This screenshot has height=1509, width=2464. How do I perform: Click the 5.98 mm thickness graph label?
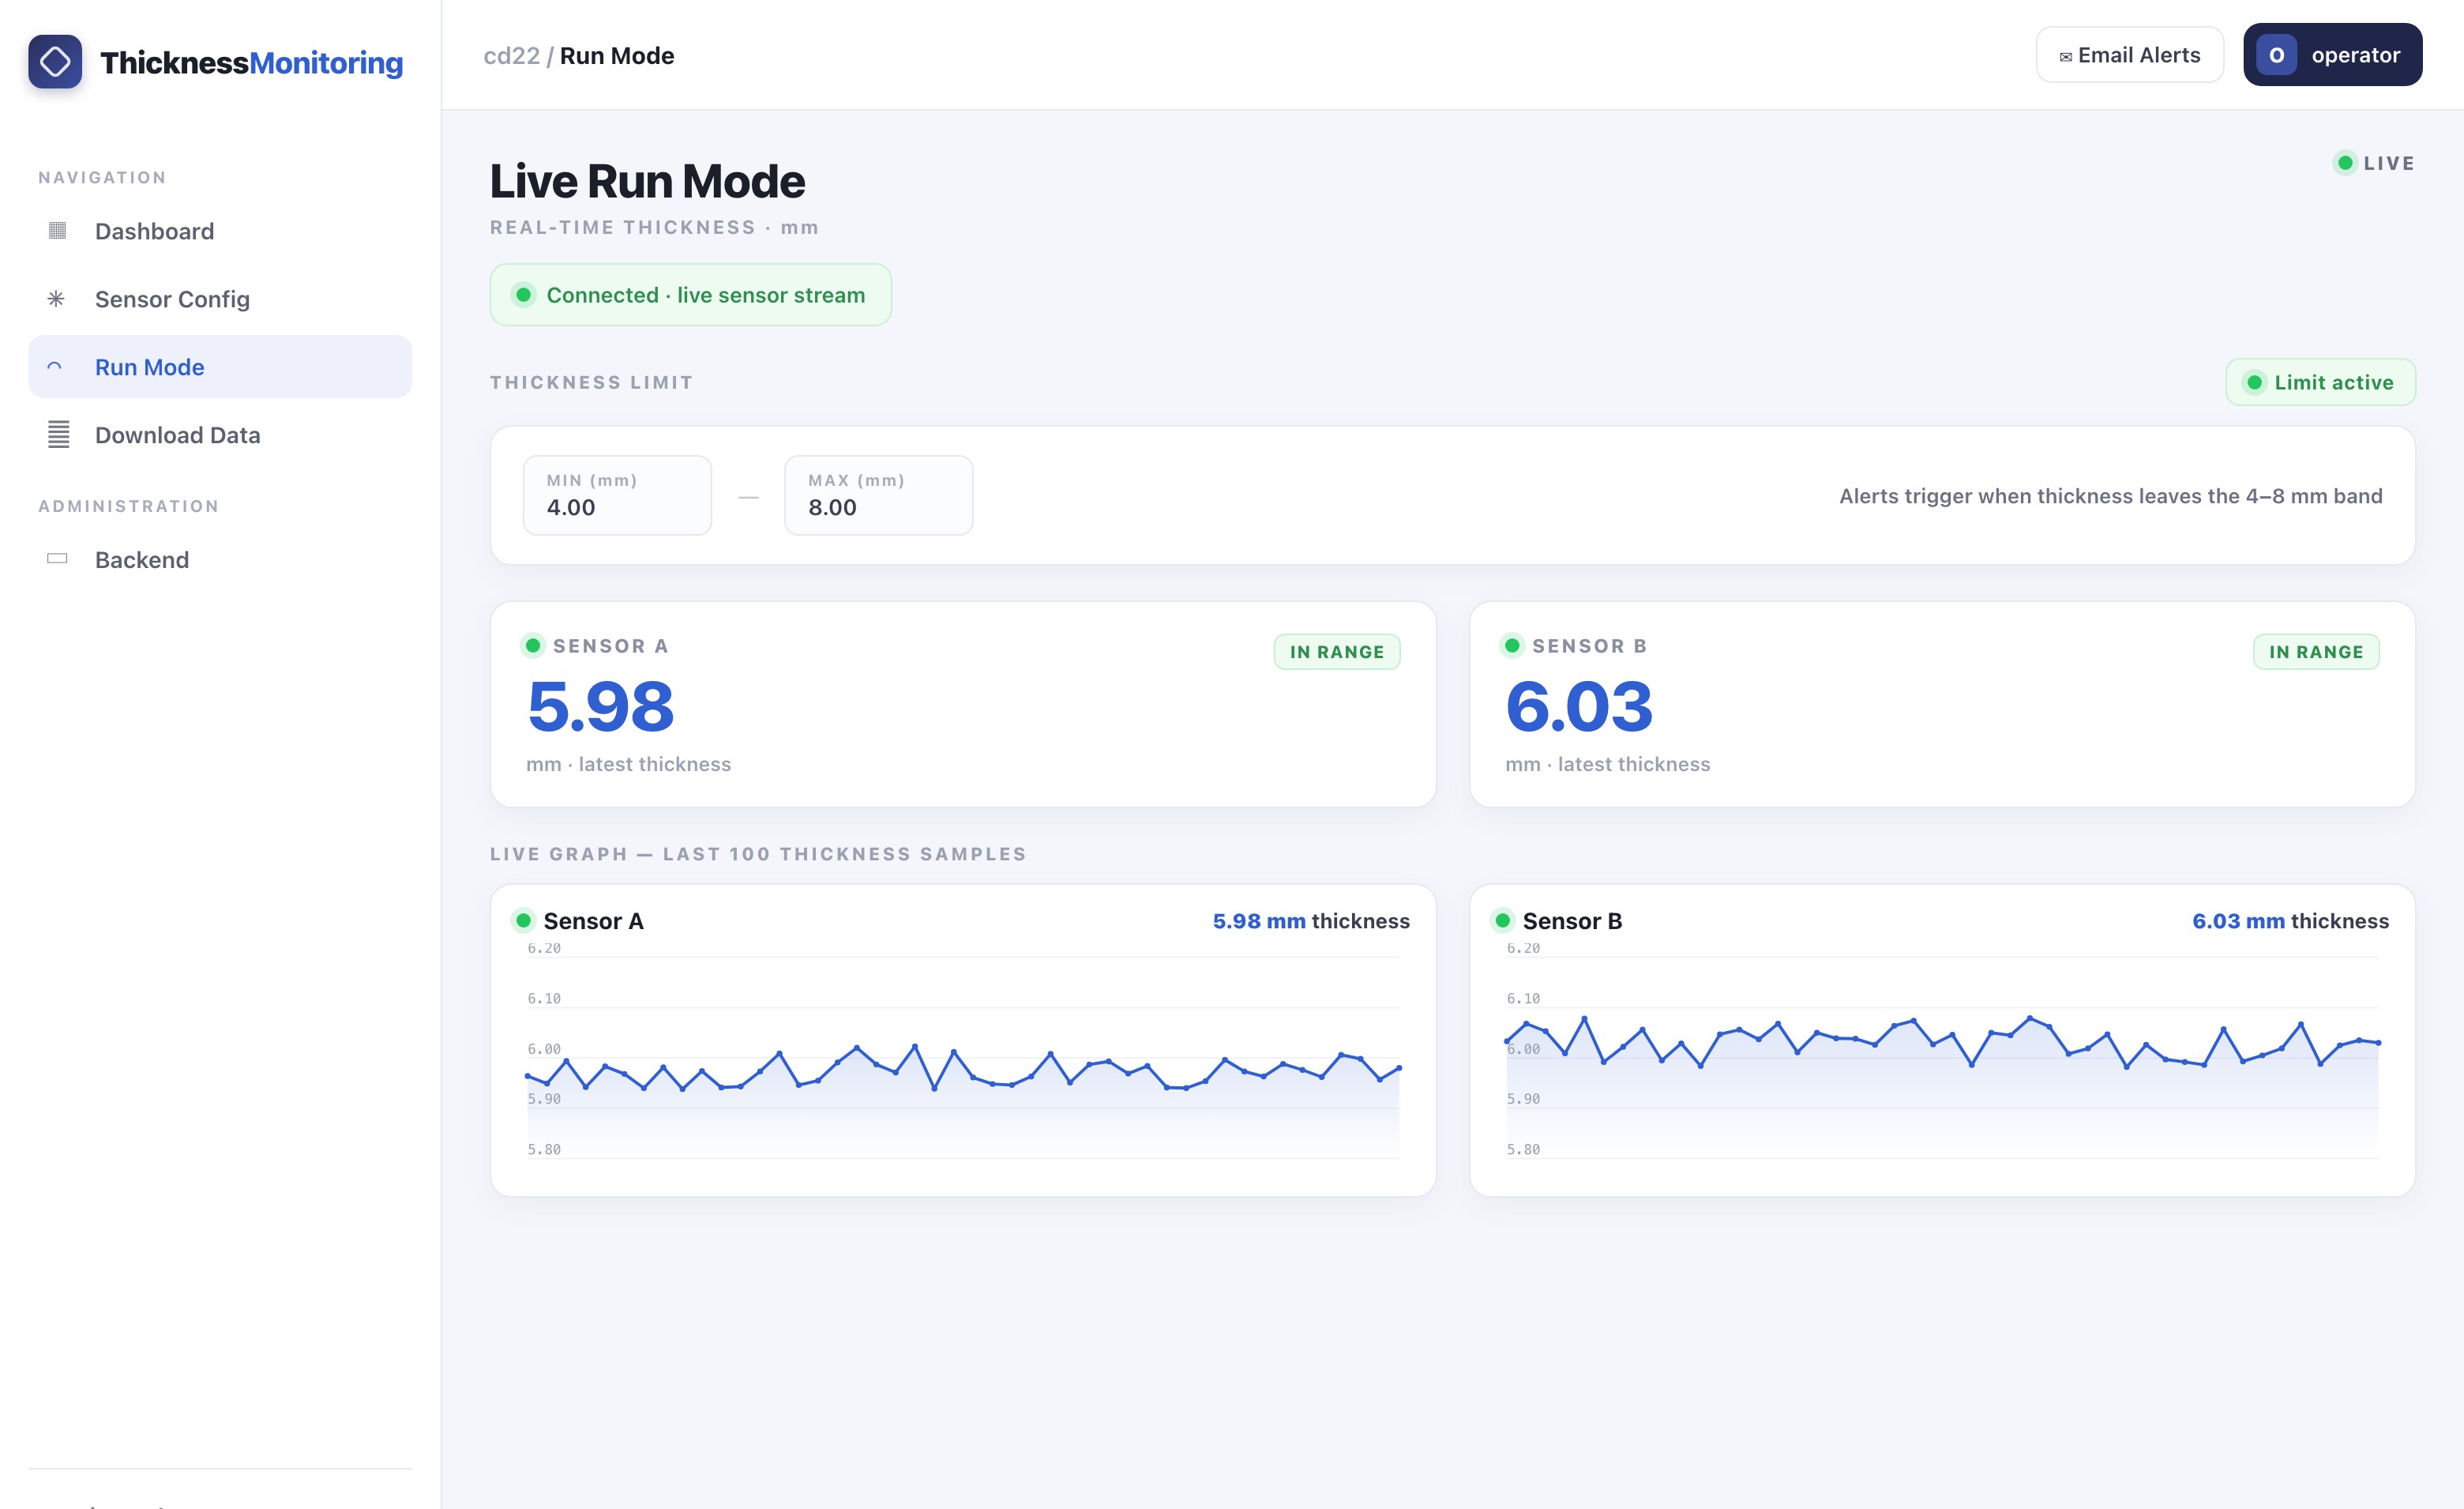pyautogui.click(x=1311, y=920)
